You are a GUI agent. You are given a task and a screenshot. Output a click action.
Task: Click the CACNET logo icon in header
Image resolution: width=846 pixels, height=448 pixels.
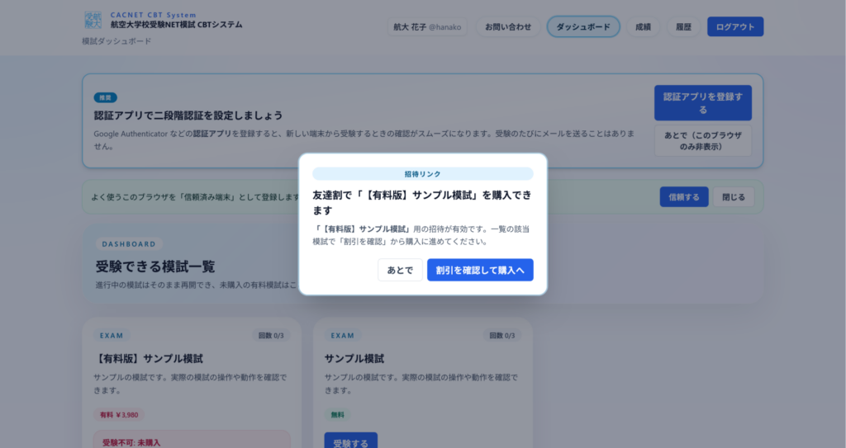[93, 21]
